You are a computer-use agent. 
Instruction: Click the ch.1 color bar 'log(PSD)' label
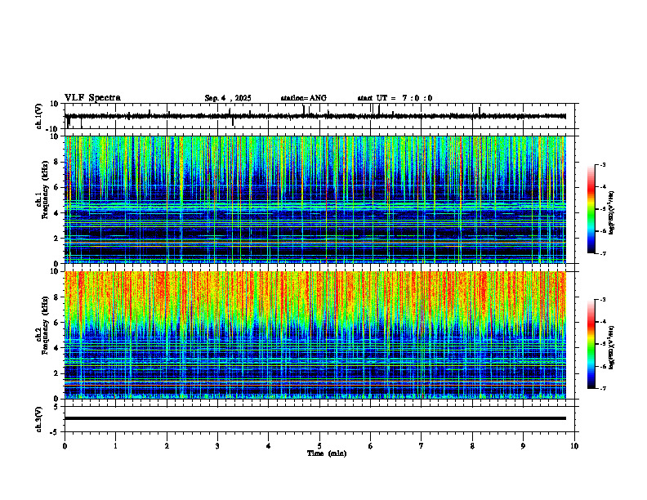(612, 213)
